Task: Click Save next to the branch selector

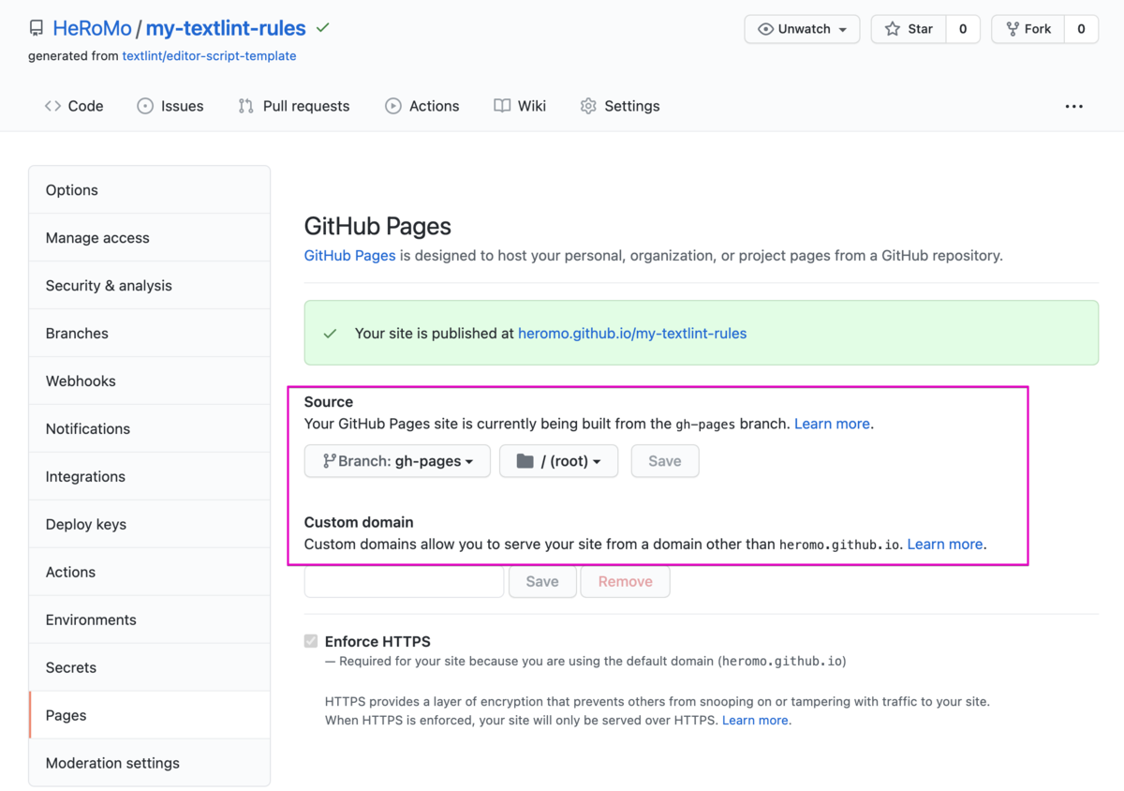Action: pos(665,460)
